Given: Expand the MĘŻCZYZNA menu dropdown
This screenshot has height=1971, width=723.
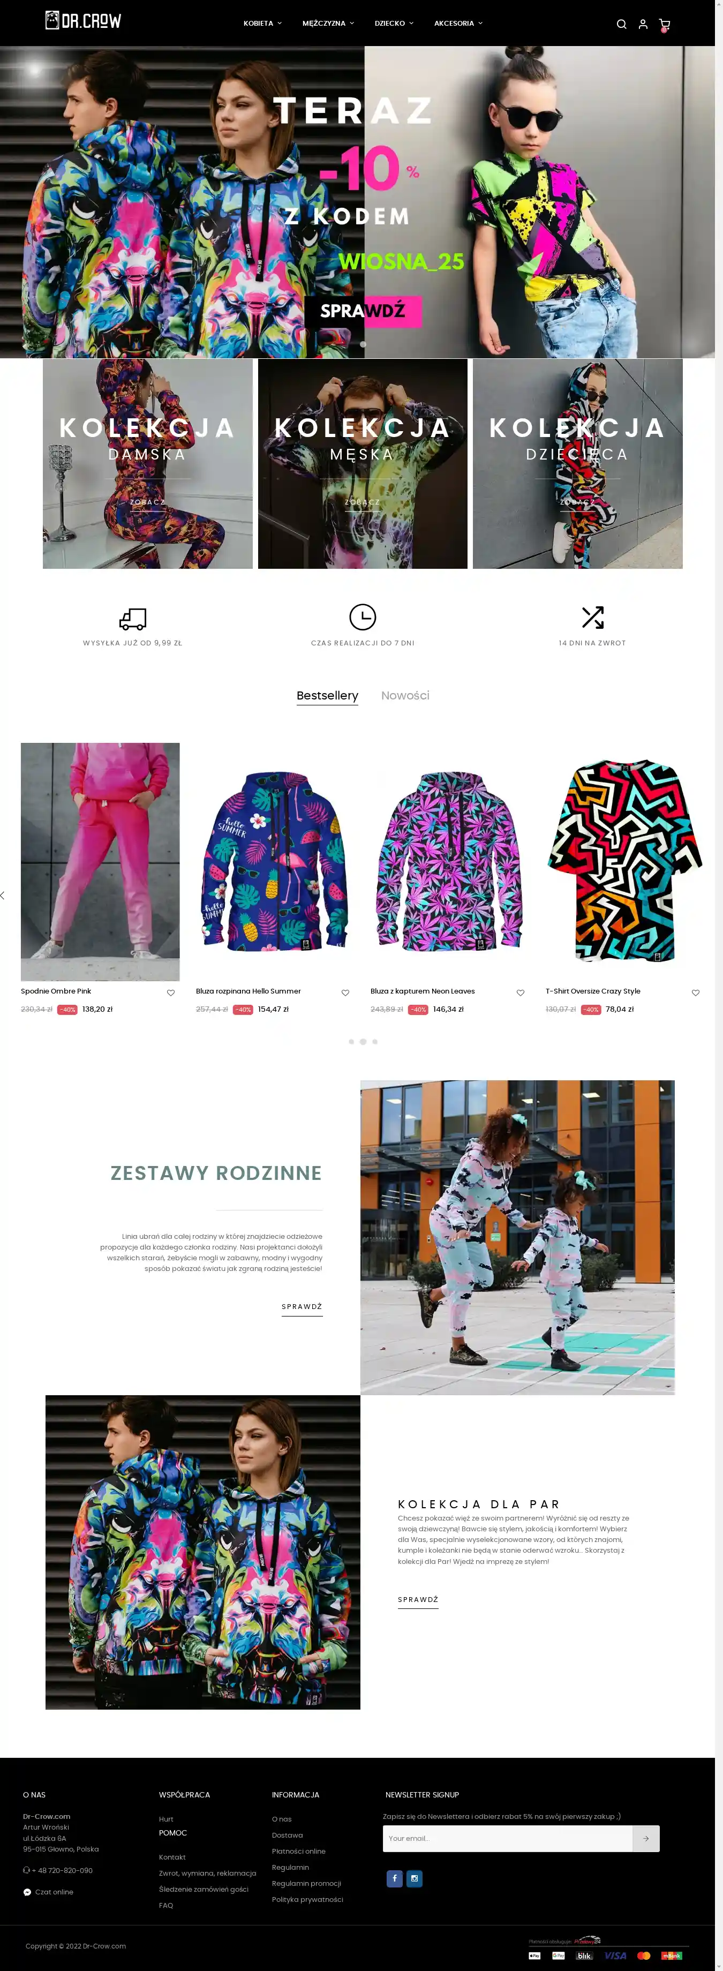Looking at the screenshot, I should pyautogui.click(x=328, y=23).
